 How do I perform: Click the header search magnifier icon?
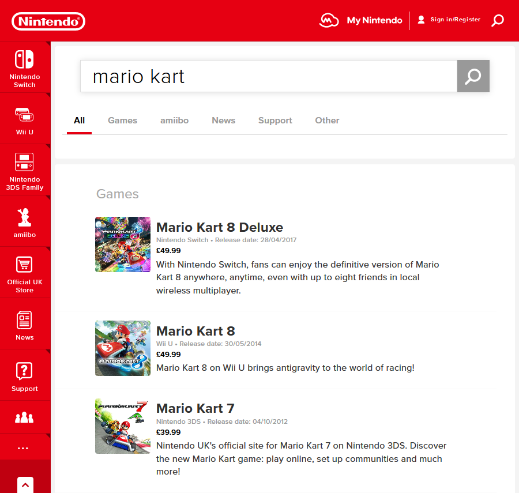click(x=497, y=21)
